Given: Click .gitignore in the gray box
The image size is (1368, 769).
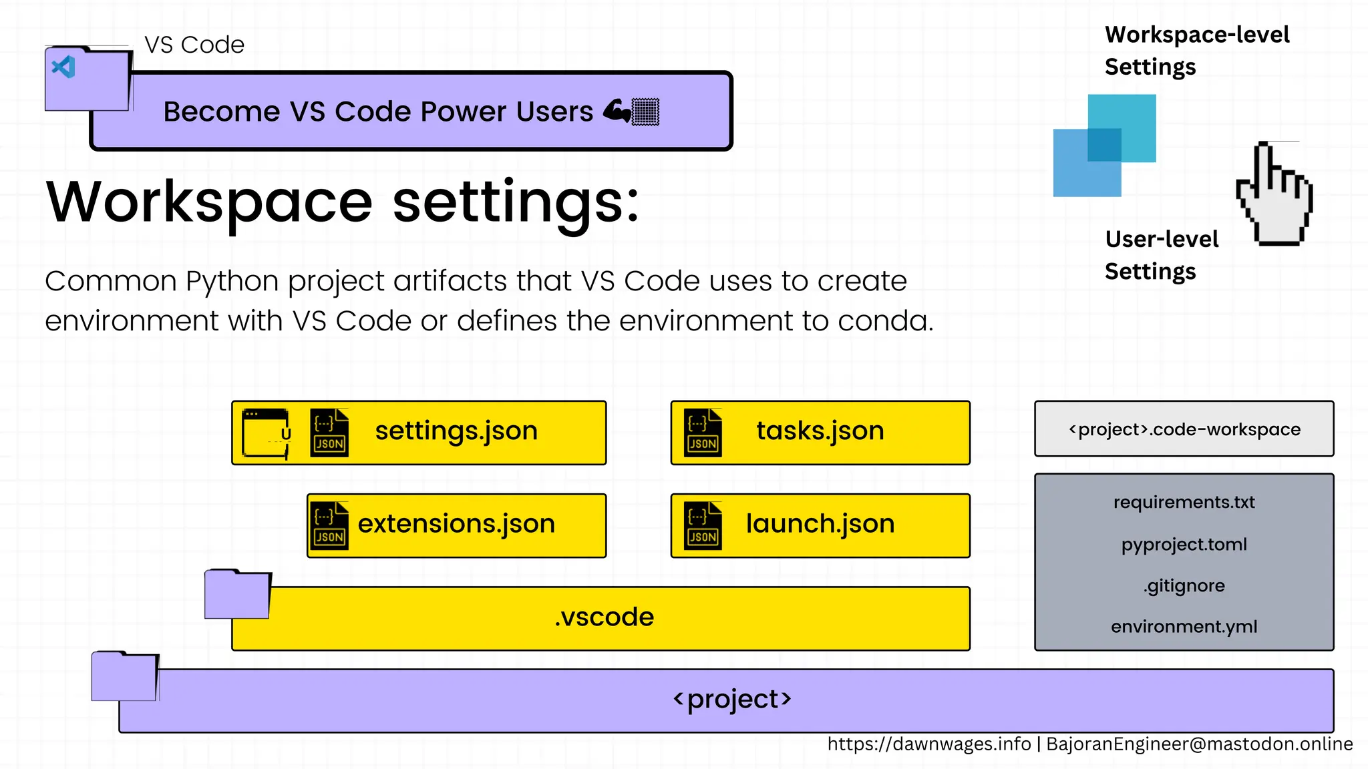Looking at the screenshot, I should pyautogui.click(x=1184, y=585).
